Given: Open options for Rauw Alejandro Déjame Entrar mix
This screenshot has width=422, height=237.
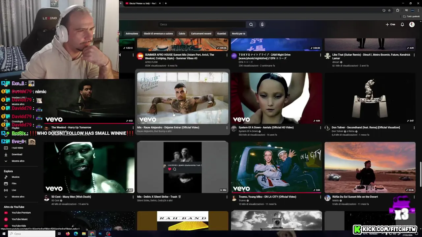Looking at the screenshot, I should pos(227,127).
